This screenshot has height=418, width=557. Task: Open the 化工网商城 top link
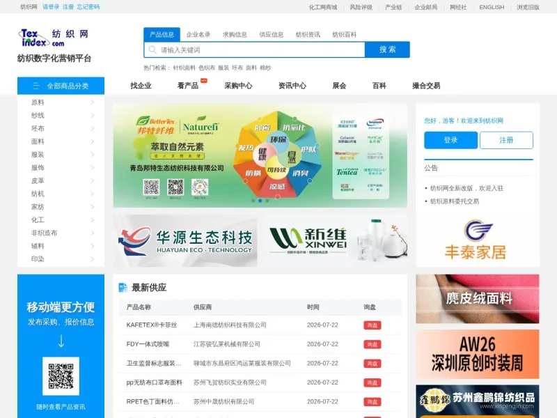coord(323,7)
